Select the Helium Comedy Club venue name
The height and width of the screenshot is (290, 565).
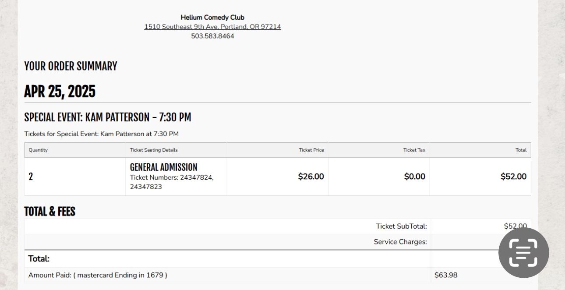point(212,18)
